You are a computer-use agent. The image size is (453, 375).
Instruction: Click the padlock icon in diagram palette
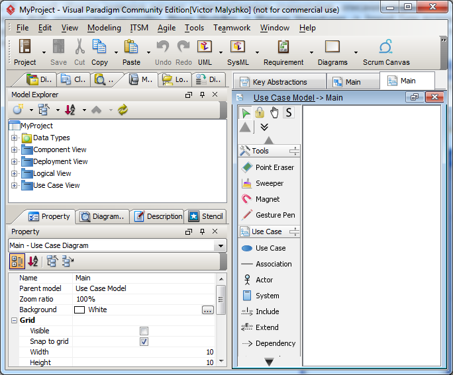tap(260, 113)
